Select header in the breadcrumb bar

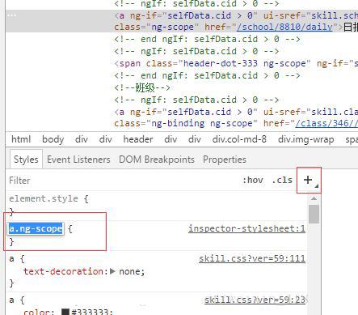[x=138, y=139]
